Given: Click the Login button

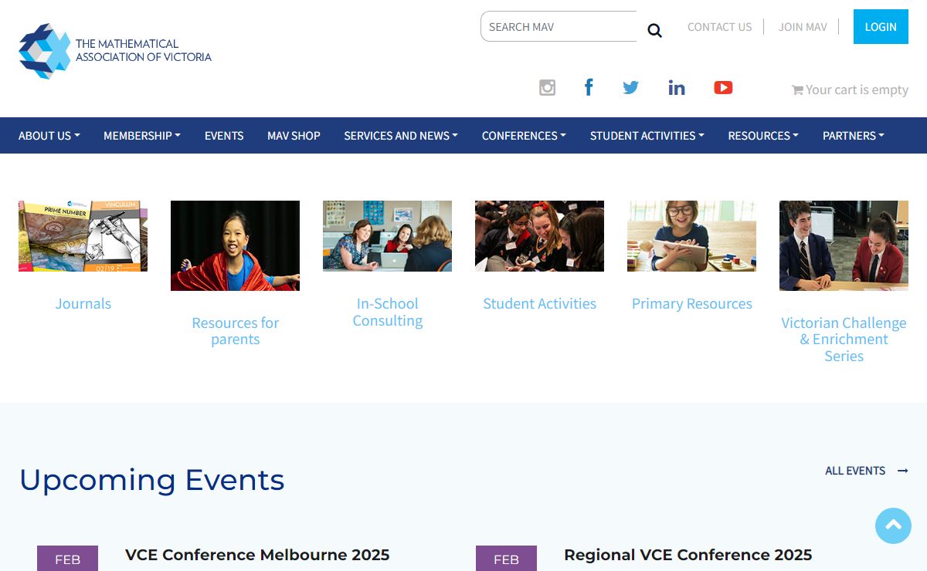Looking at the screenshot, I should tap(881, 26).
